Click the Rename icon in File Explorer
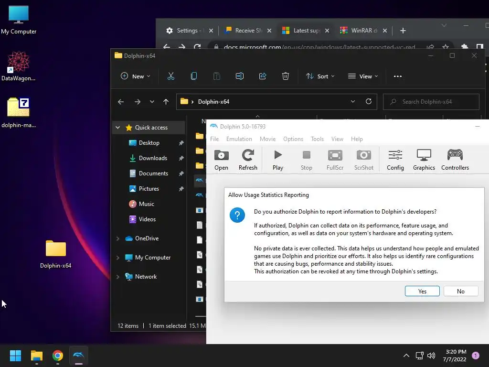Image resolution: width=489 pixels, height=367 pixels. click(240, 76)
